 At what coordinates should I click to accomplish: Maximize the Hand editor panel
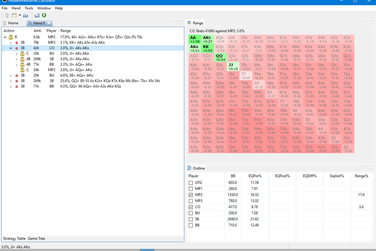181,22
